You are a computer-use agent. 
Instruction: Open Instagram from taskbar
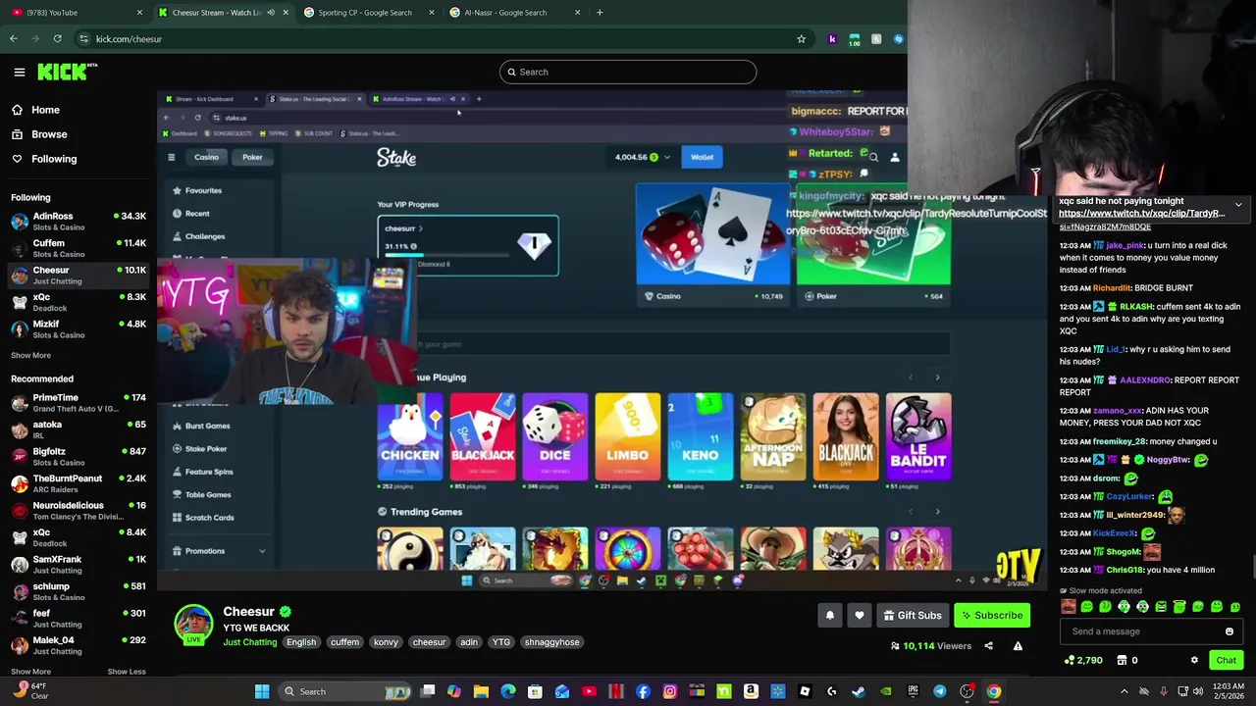pos(669,691)
